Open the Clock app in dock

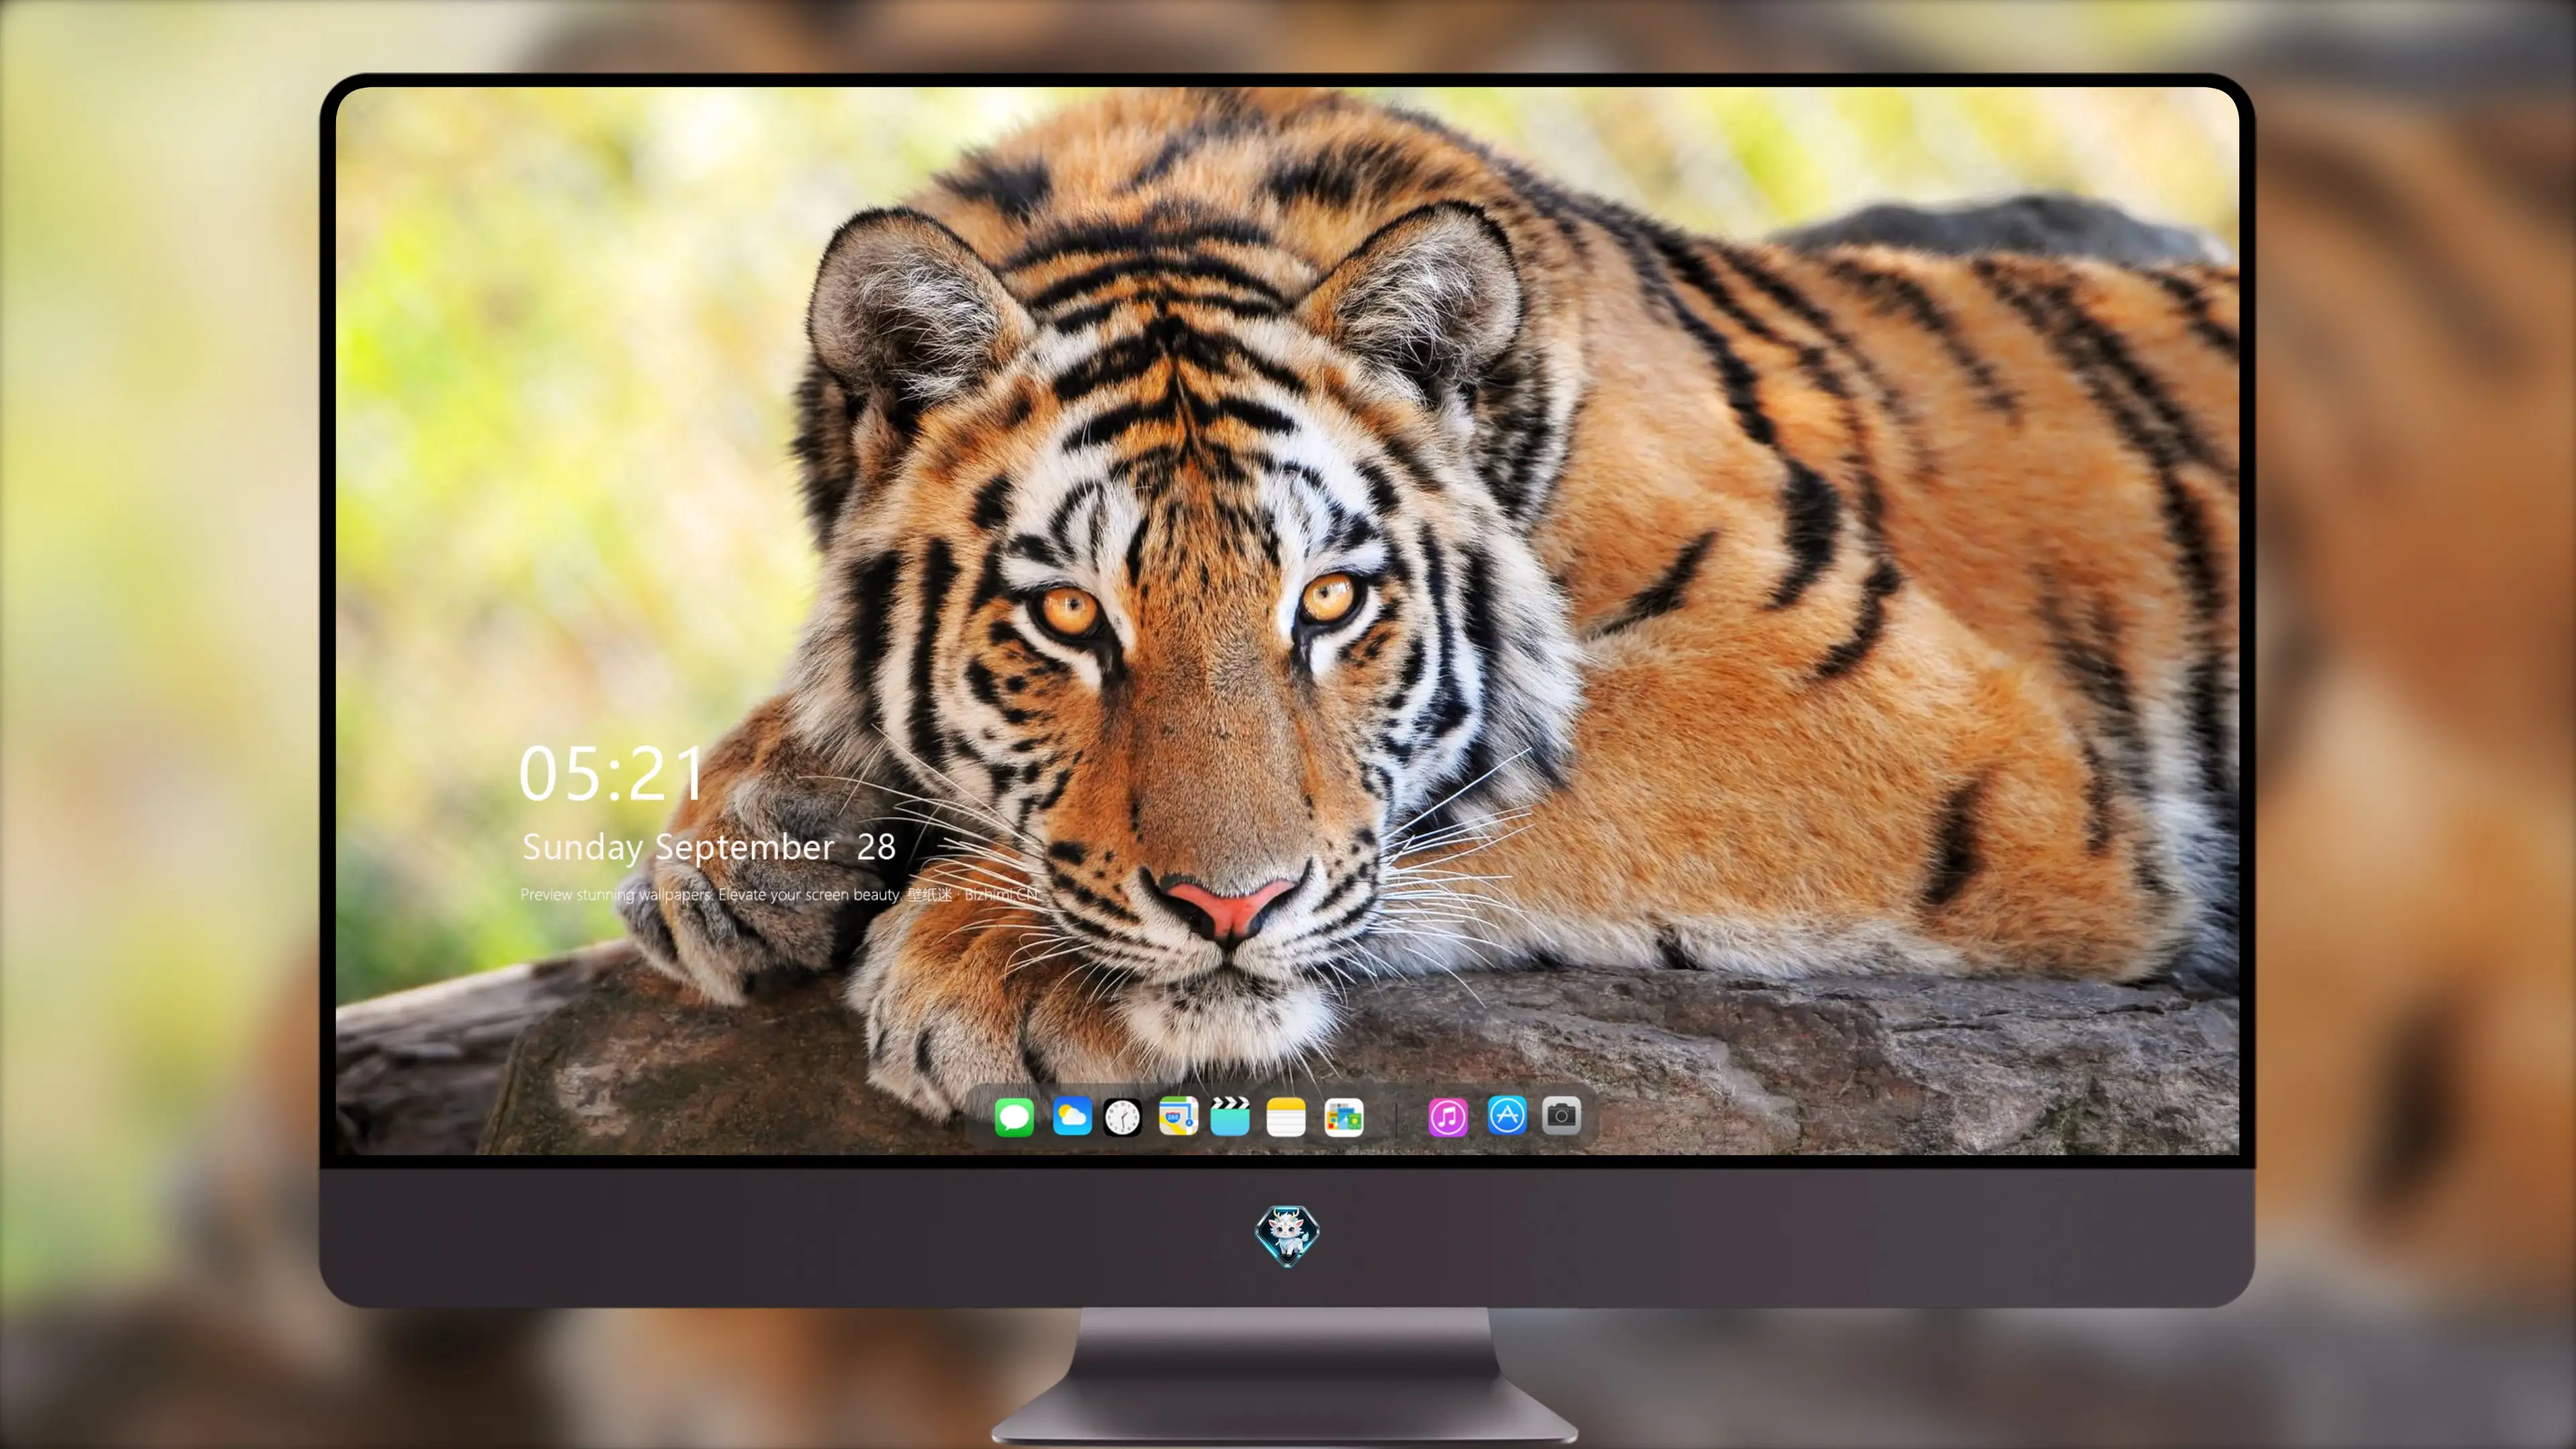click(x=1122, y=1117)
